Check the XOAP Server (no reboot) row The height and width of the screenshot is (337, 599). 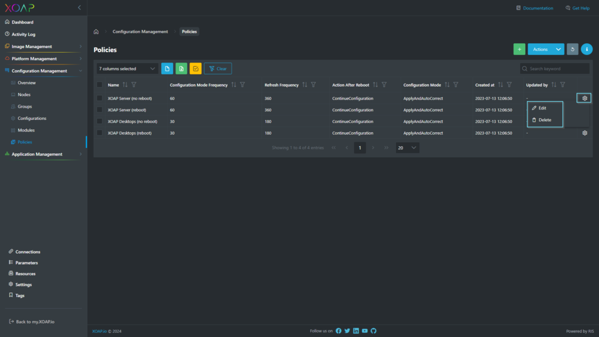pos(99,98)
